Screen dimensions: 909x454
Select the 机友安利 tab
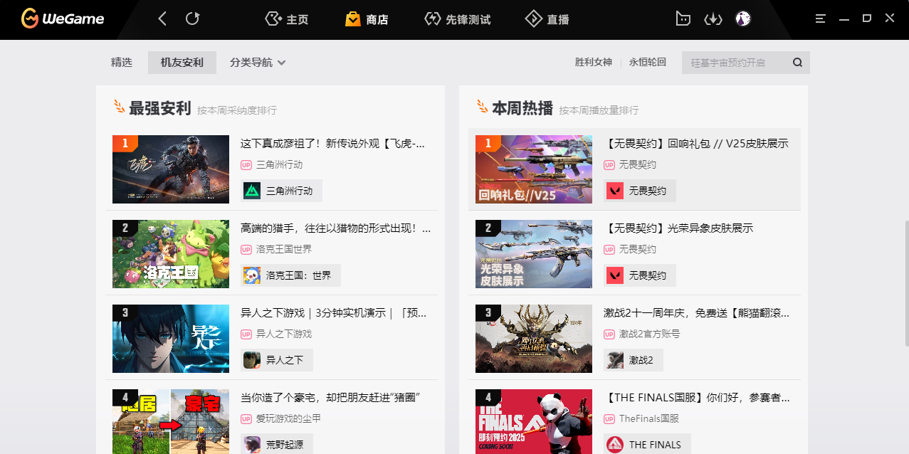coord(182,63)
